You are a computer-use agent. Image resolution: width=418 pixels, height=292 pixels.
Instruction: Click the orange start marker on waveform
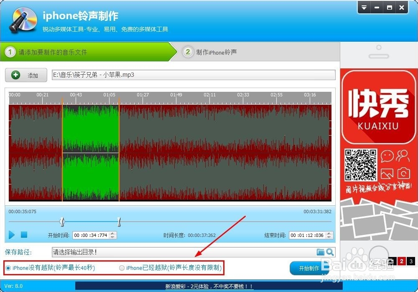[x=62, y=150]
